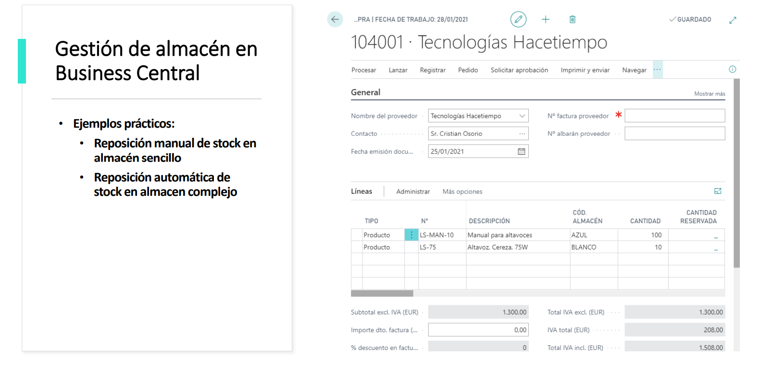Click the DESCRIPCIÓN column header
This screenshot has width=760, height=385.
click(x=489, y=221)
